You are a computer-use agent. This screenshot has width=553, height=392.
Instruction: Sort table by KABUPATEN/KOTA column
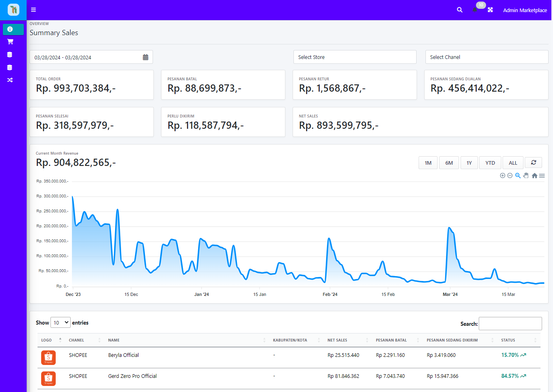297,340
